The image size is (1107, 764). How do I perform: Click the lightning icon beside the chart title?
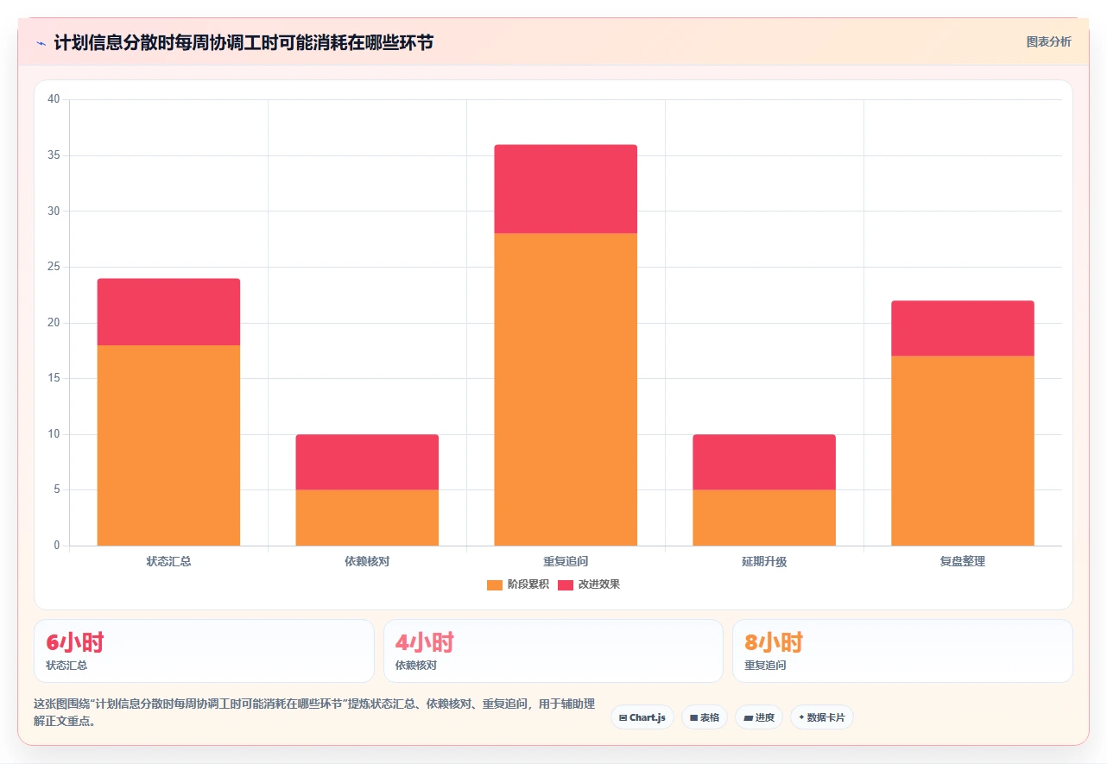41,42
